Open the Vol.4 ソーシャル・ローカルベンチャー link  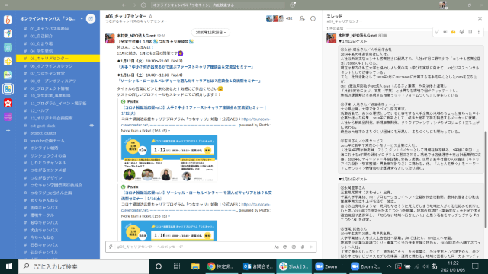point(189,81)
